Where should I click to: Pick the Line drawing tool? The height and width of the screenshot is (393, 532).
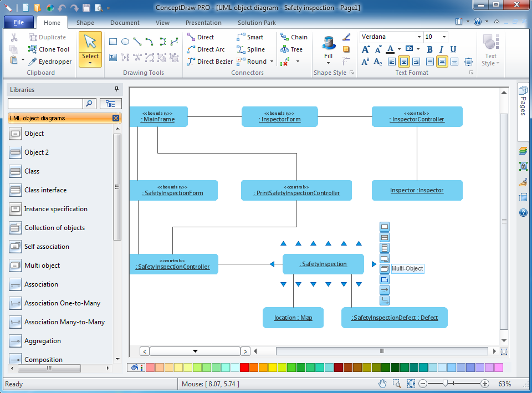tap(137, 42)
